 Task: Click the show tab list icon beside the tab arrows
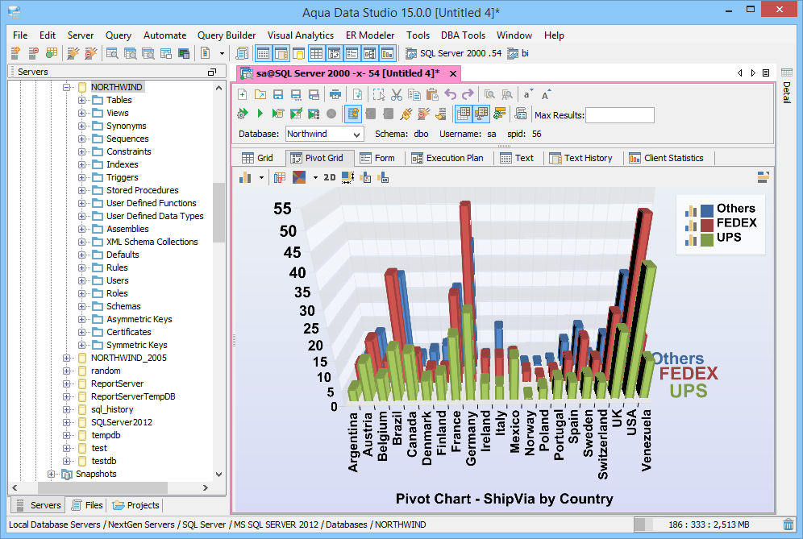pos(766,73)
